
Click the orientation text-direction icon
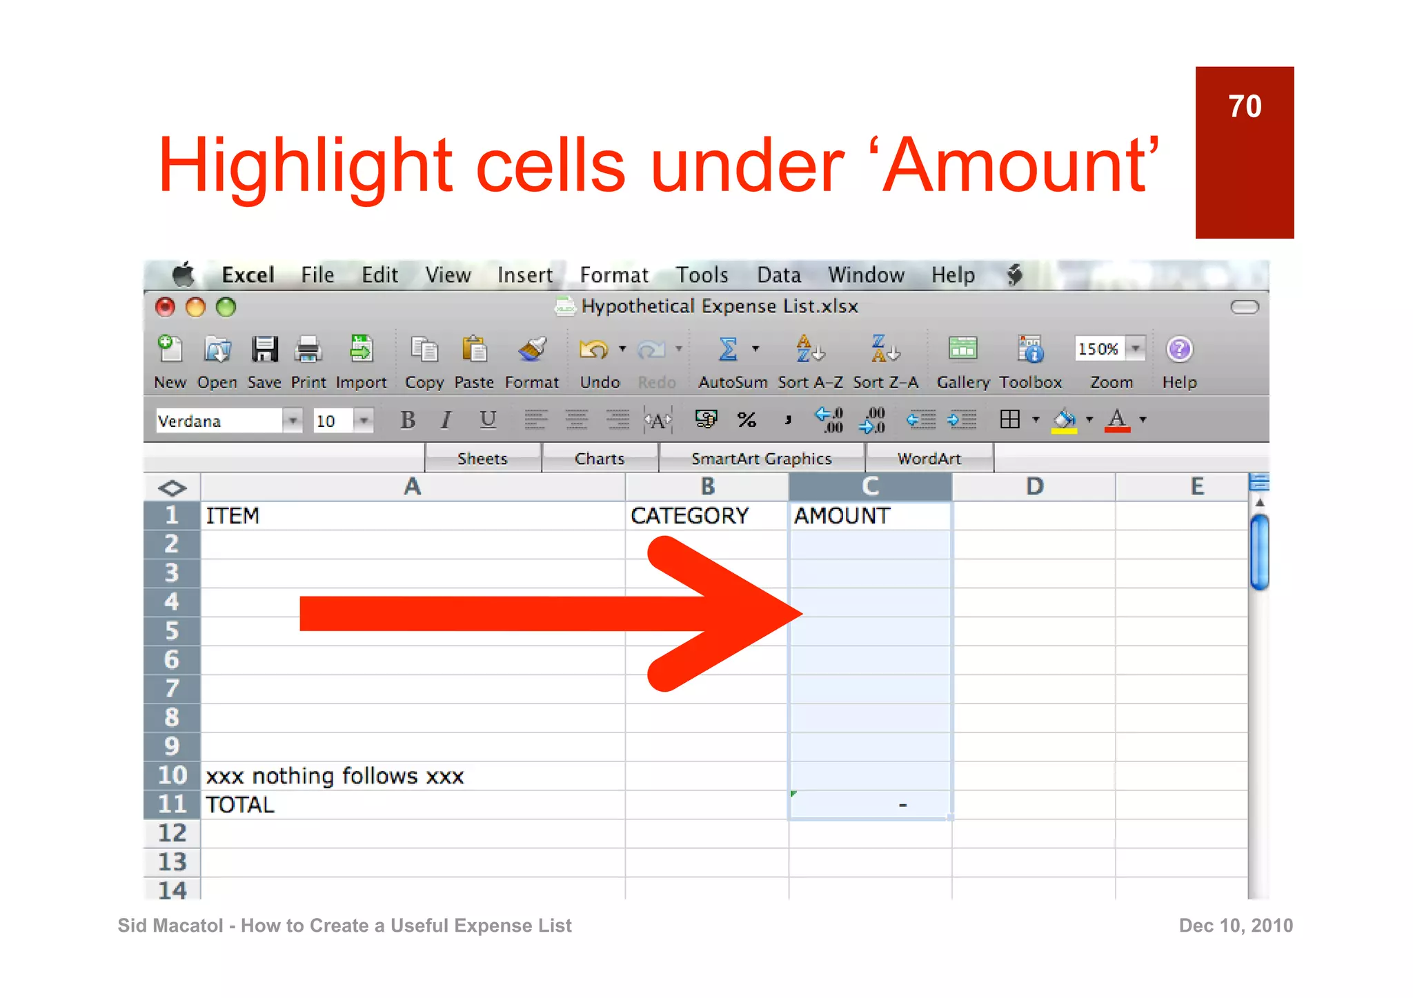click(658, 420)
